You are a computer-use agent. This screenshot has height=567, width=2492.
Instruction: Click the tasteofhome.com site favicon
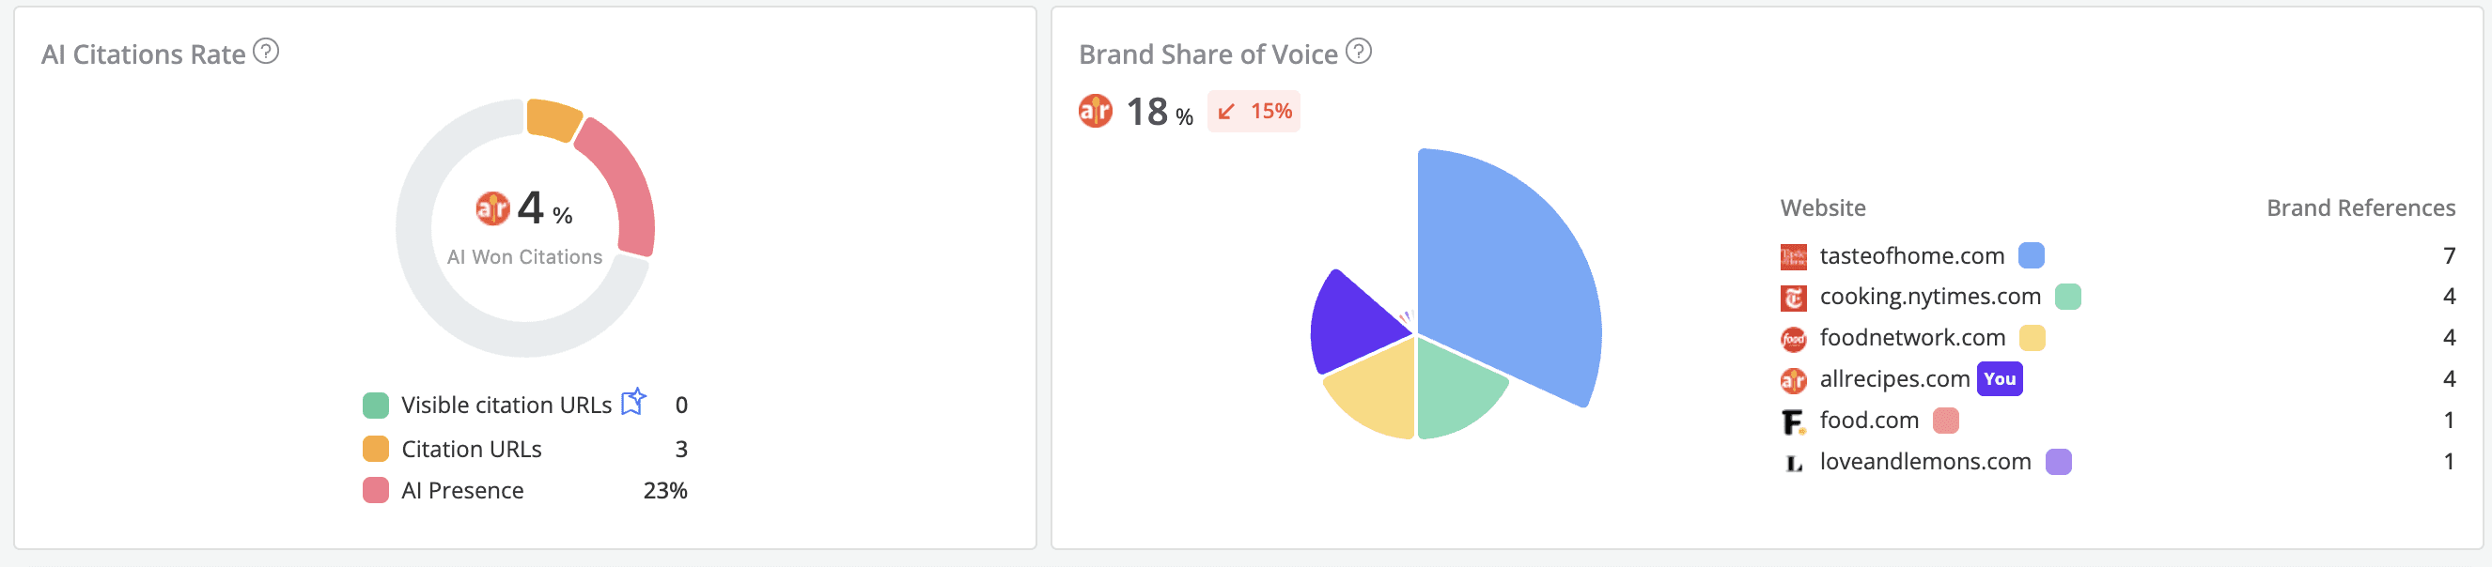[x=1793, y=256]
